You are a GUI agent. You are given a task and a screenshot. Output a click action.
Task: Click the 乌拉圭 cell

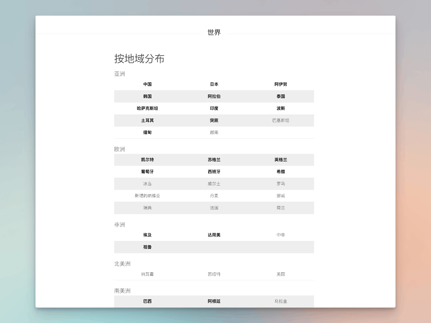coord(281,301)
